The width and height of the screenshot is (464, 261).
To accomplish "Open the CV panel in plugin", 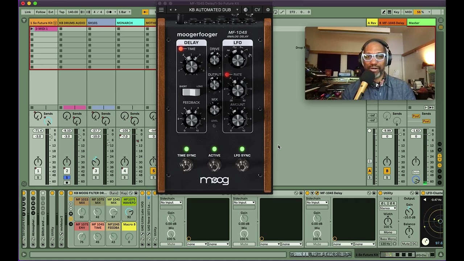I will 257,10.
